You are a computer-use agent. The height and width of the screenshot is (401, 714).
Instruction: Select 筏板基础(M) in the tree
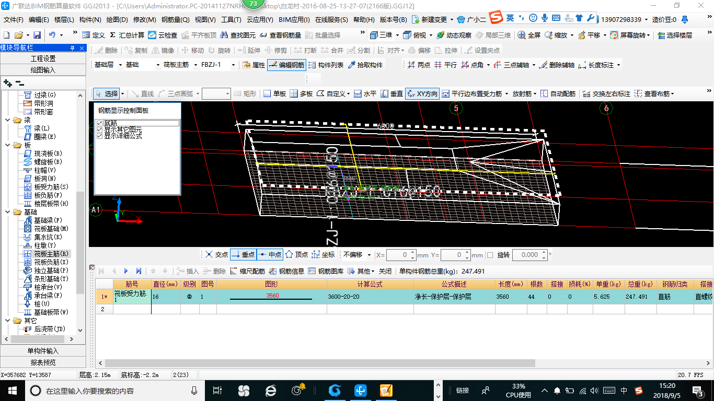tap(51, 228)
